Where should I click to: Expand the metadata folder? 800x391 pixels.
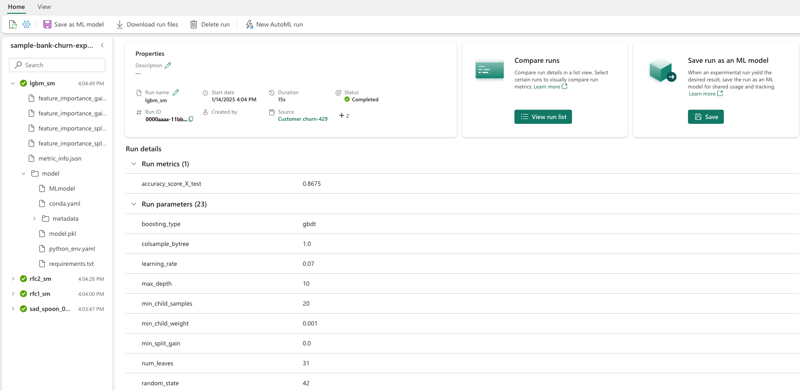point(35,218)
